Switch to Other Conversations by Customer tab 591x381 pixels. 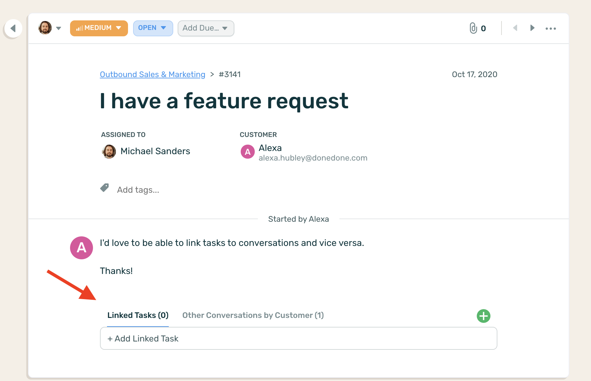click(x=253, y=315)
